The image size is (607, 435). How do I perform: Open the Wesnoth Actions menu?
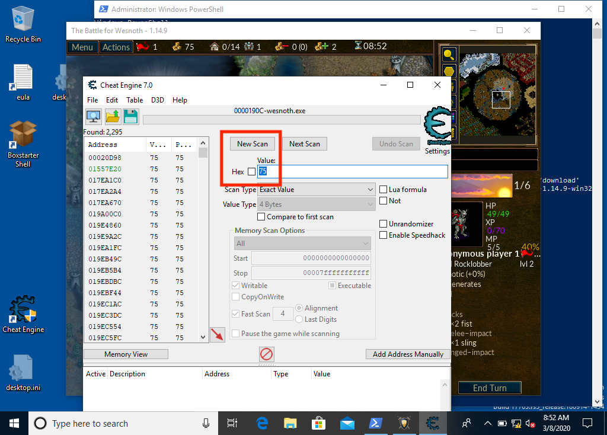coord(116,47)
